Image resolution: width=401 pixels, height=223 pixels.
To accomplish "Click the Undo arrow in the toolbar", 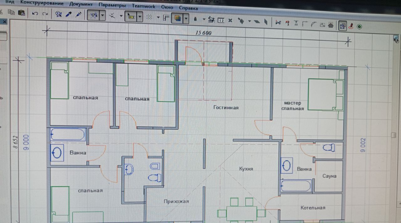I will [35, 14].
